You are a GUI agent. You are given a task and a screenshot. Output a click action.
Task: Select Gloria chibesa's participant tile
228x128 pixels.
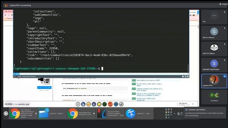click(214, 33)
